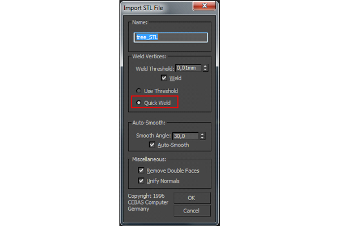Image resolution: width=339 pixels, height=226 pixels.
Task: Toggle the Weld checkbox
Action: (164, 78)
